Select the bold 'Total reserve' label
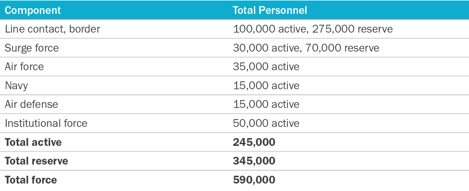The height and width of the screenshot is (191, 469). tap(36, 161)
